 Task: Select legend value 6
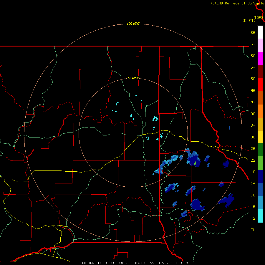click(x=254, y=206)
